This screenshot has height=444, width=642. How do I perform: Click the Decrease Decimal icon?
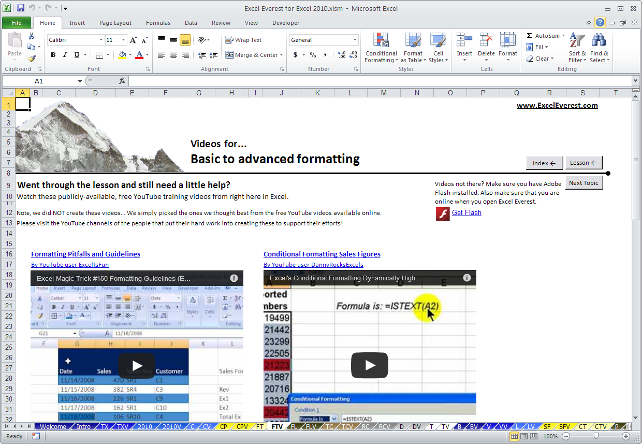click(354, 54)
